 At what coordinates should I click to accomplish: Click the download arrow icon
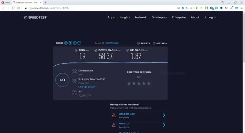(x=96, y=50)
